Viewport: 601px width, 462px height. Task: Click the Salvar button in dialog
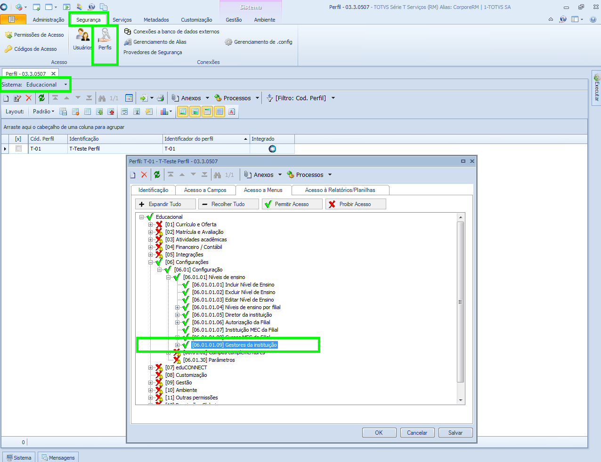click(455, 433)
